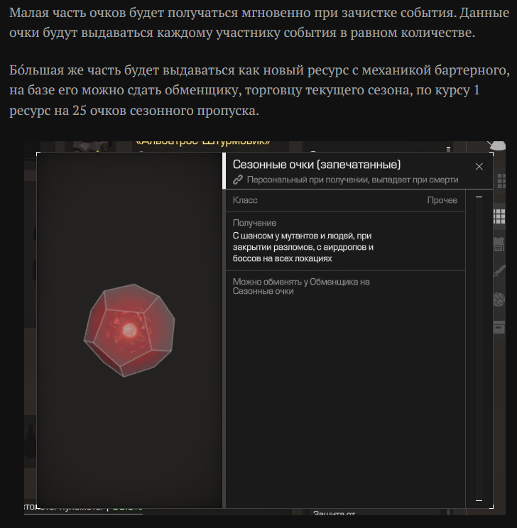
Task: Select the container box category icon
Action: click(x=499, y=327)
